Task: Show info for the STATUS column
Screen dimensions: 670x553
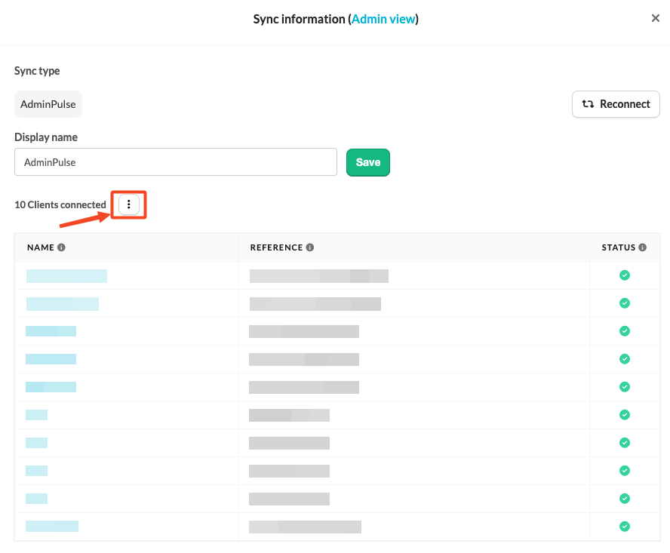Action: [643, 247]
